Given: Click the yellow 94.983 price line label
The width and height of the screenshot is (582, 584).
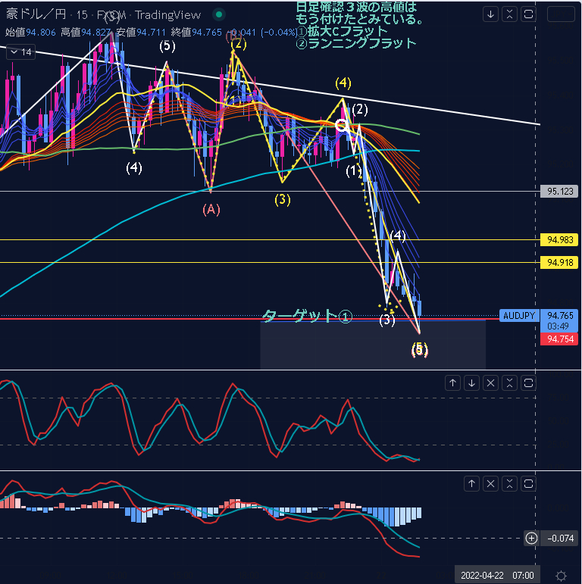Looking at the screenshot, I should [x=559, y=240].
